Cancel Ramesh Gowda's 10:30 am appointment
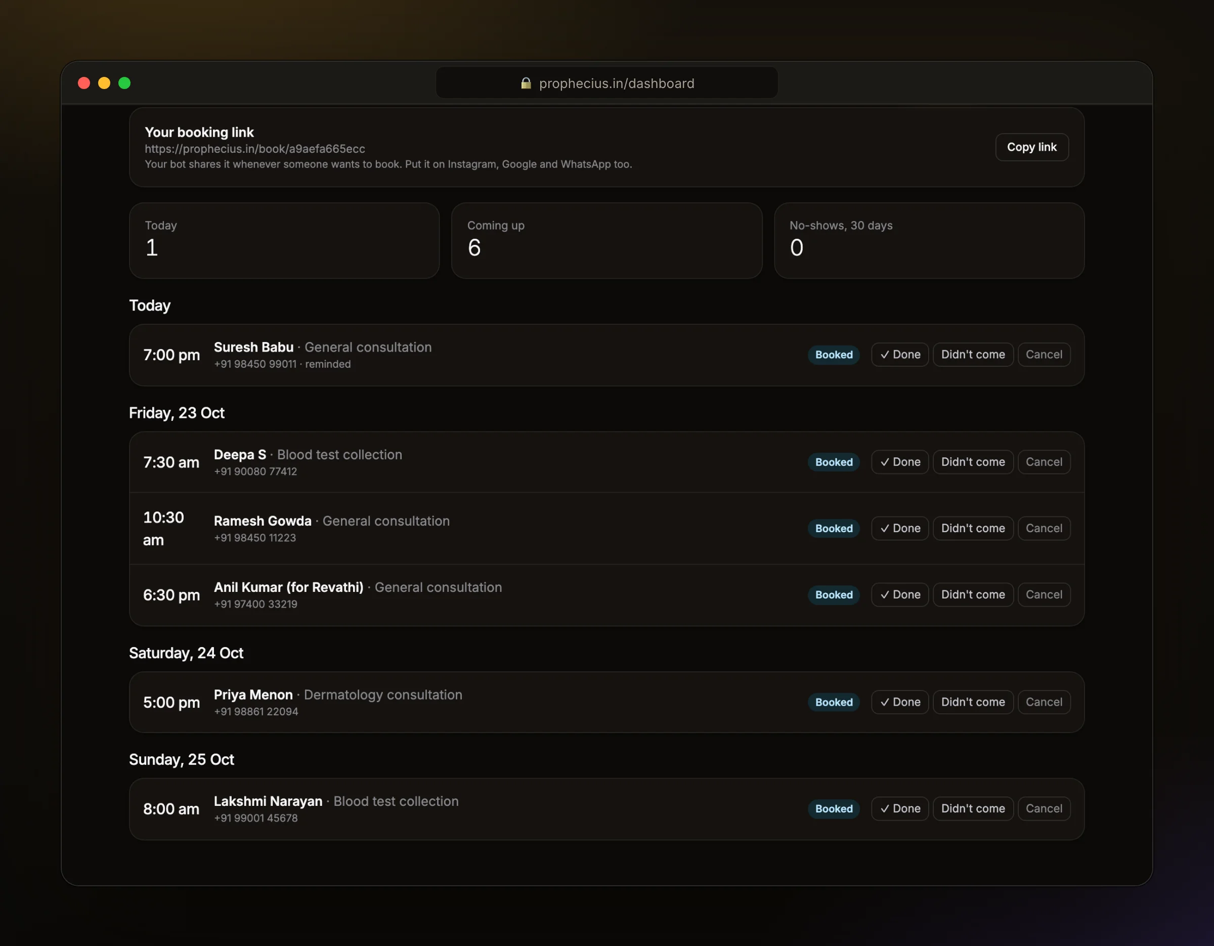The width and height of the screenshot is (1214, 946). 1044,528
